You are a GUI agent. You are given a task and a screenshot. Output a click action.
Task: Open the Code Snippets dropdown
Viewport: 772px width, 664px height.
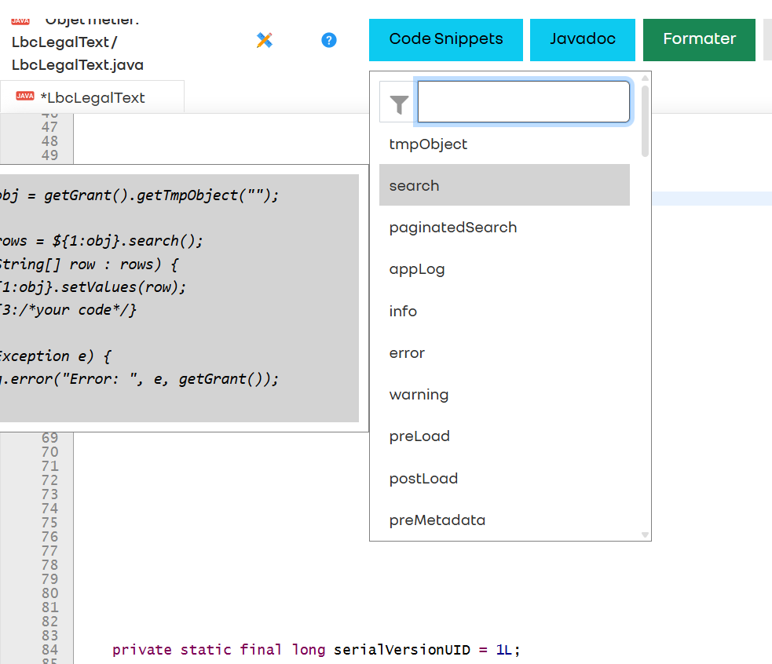[x=446, y=39]
